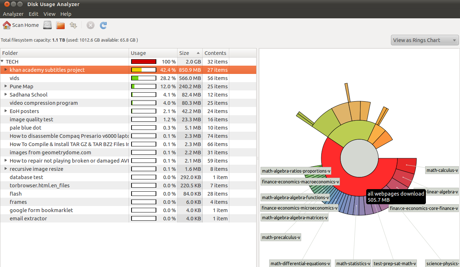This screenshot has width=460, height=267.
Task: Click the 'math-calculus-v' chart label
Action: click(442, 170)
